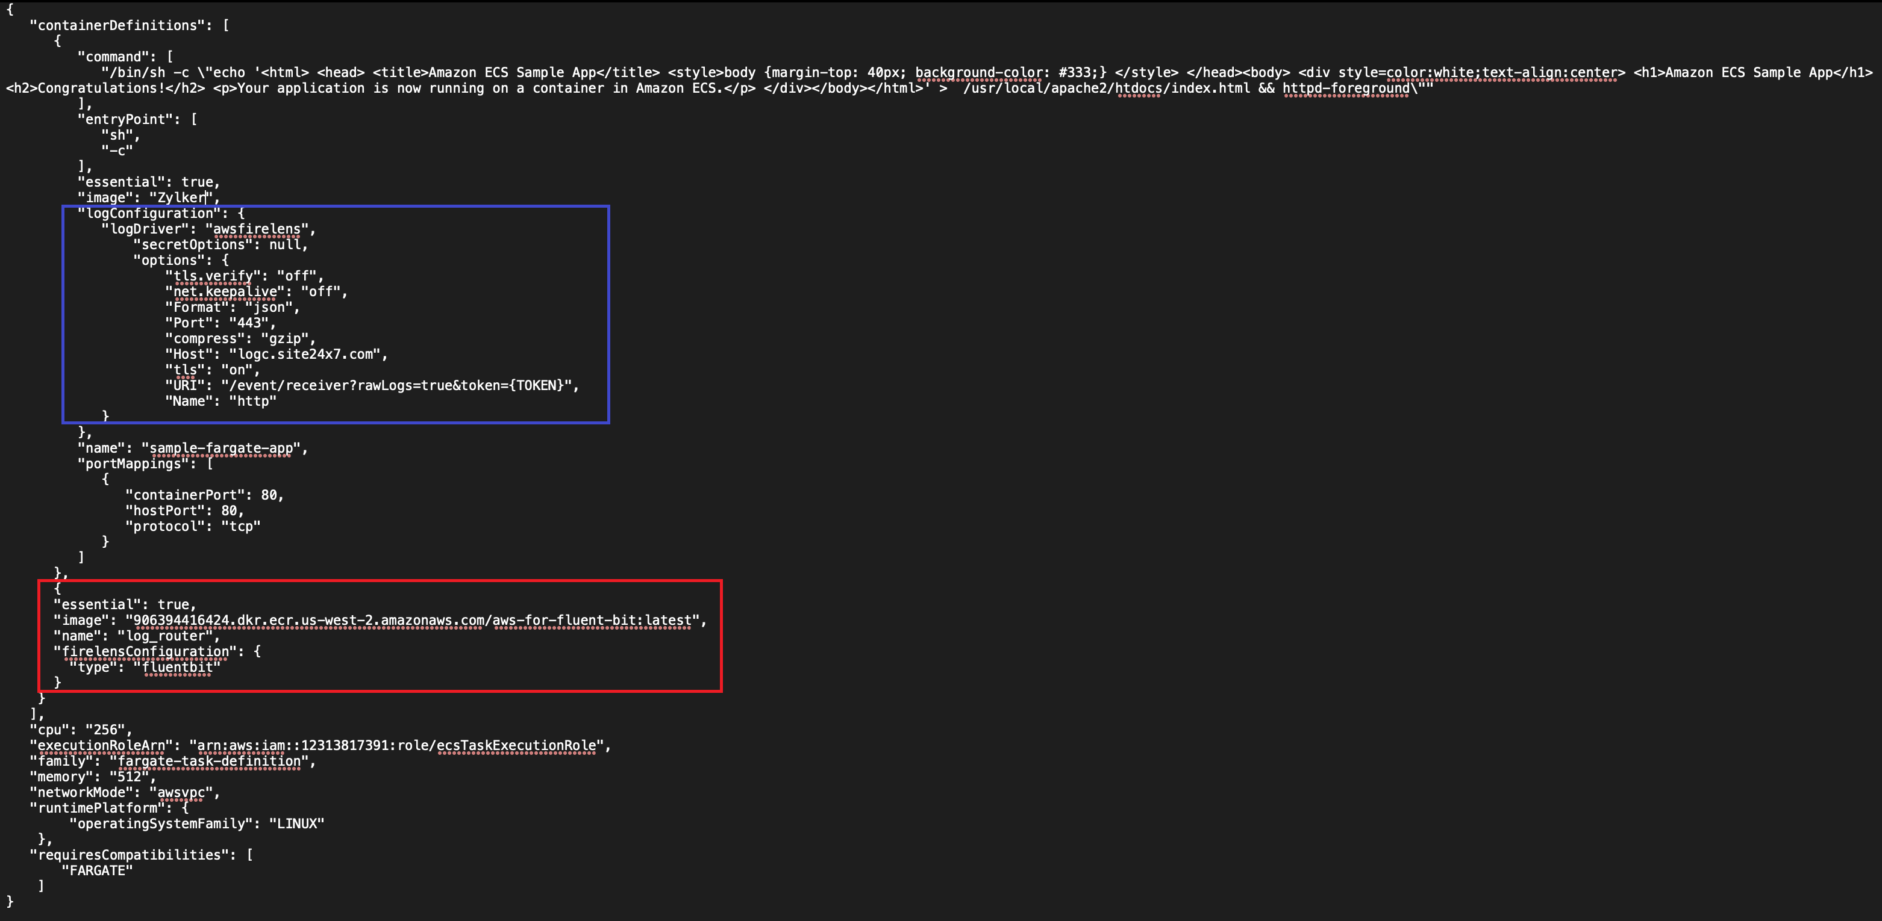The image size is (1882, 921).
Task: Click the "sample-fargate-app" name value
Action: pyautogui.click(x=224, y=448)
